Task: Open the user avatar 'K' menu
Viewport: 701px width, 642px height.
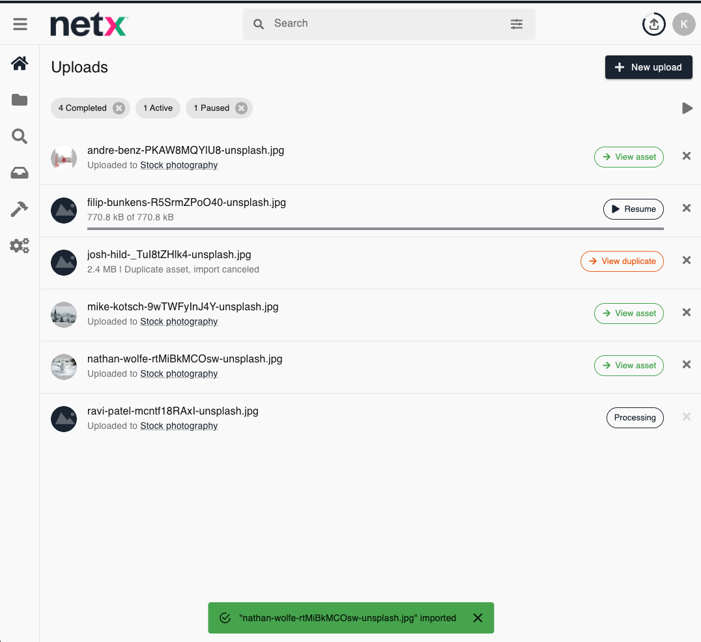Action: pyautogui.click(x=683, y=24)
